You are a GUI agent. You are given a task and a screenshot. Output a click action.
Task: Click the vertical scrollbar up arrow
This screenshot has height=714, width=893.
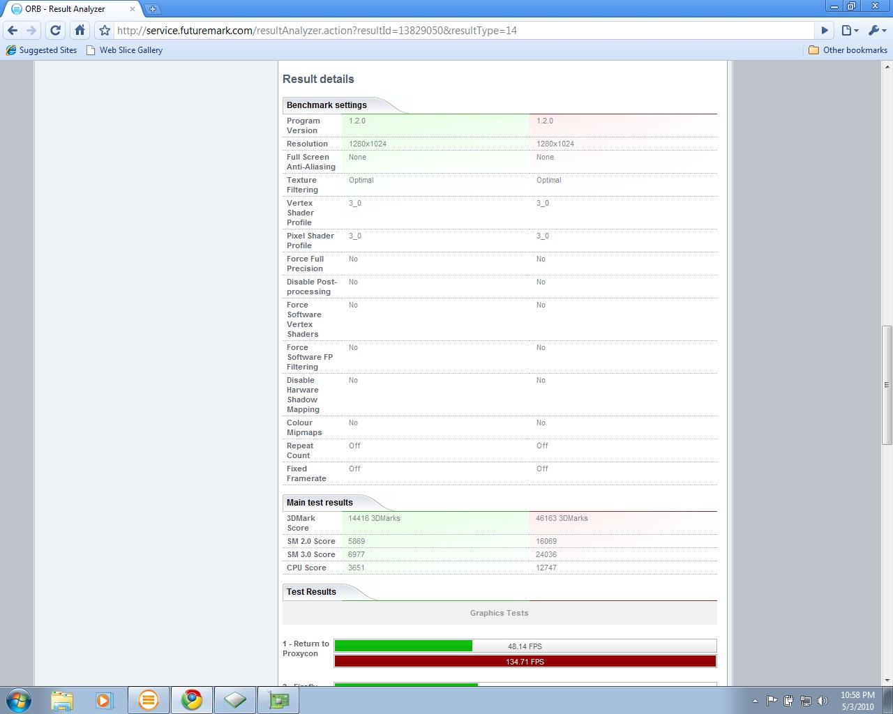tap(887, 67)
